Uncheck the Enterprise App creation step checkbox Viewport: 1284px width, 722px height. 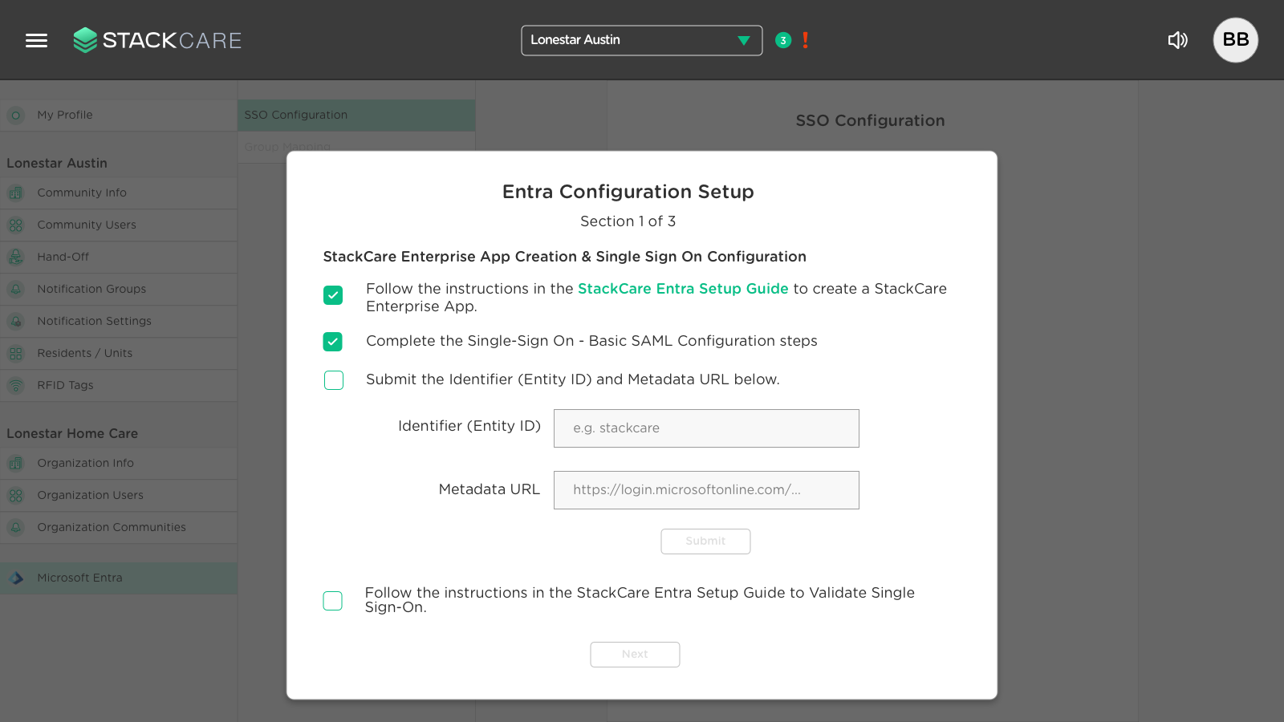pos(333,295)
